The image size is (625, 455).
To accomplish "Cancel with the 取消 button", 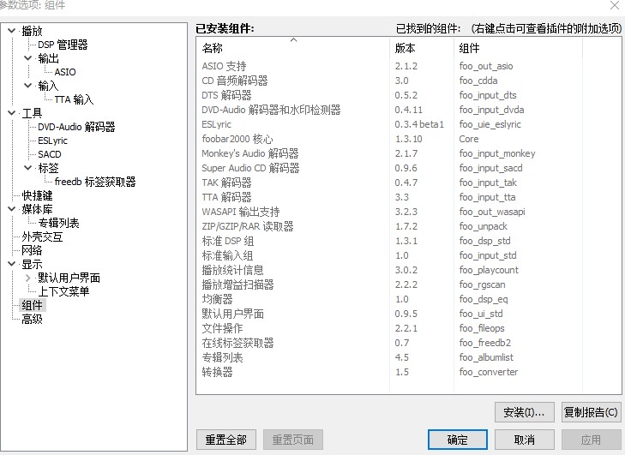I will click(x=524, y=440).
